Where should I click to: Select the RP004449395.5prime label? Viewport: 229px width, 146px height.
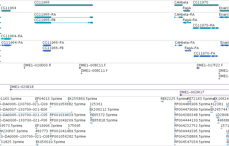(x=192, y=131)
